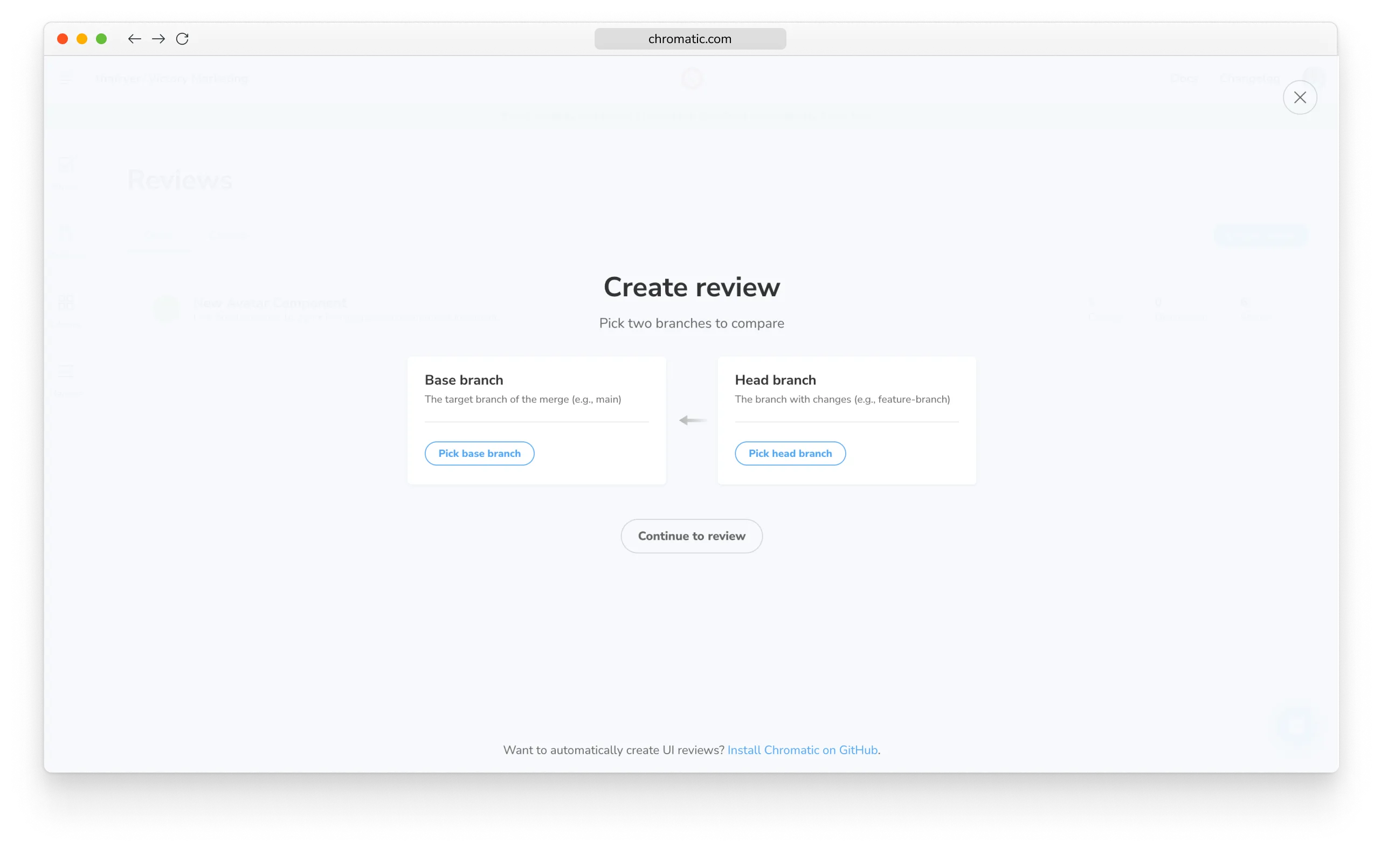Switch to the Open reviews tab
This screenshot has height=848, width=1381.
point(159,236)
